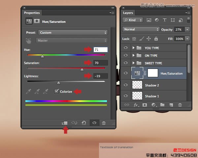Delete adjustment layer from Properties panel
Screen dimensions: 198x158
coord(104,123)
